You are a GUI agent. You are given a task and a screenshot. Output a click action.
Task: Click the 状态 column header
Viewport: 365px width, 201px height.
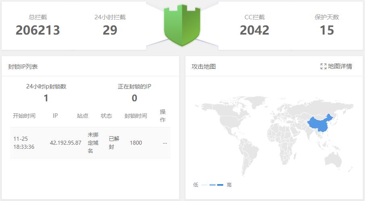[x=106, y=116]
